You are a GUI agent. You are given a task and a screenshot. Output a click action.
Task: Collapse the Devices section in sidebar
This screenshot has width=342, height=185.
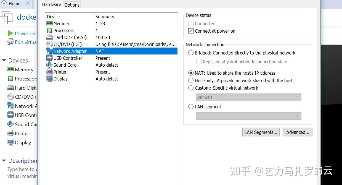[x=4, y=60]
